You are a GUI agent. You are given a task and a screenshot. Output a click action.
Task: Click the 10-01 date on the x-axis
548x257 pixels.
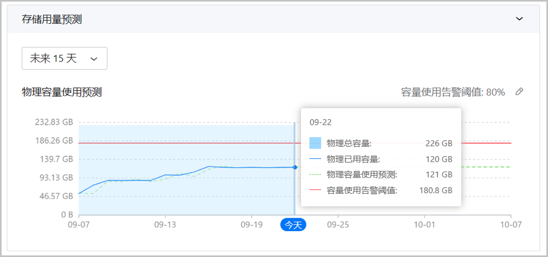click(x=424, y=225)
